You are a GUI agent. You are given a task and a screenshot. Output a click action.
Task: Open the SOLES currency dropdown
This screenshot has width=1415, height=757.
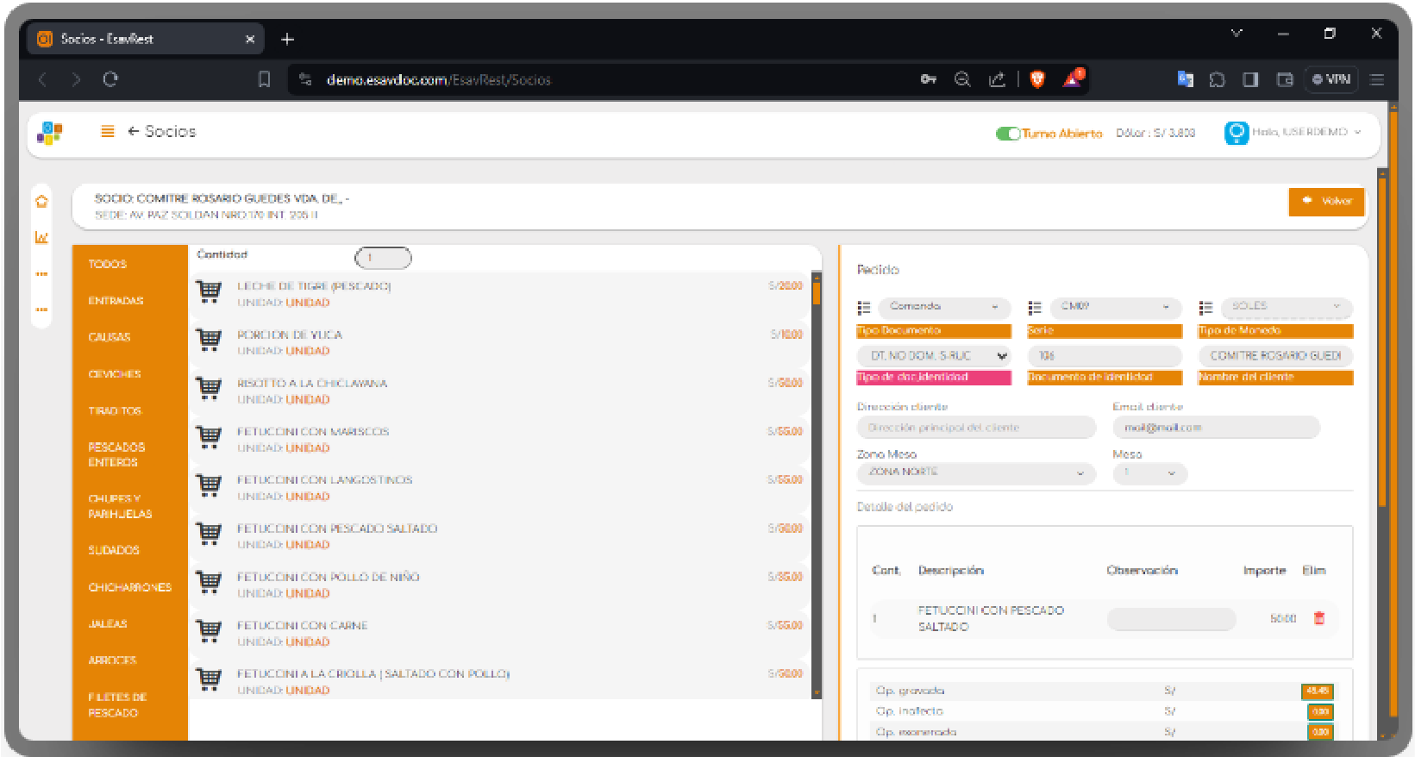tap(1287, 307)
